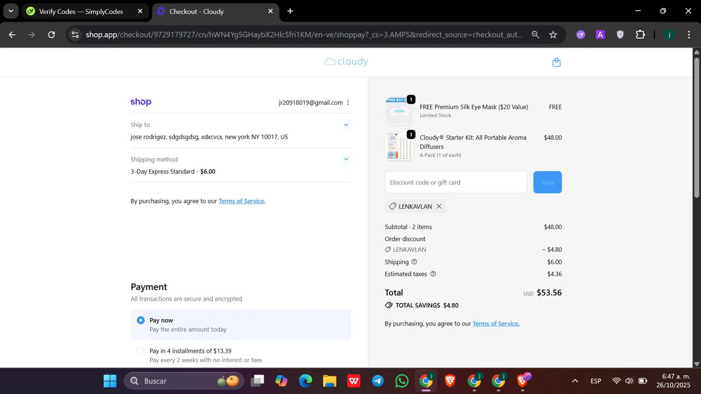The height and width of the screenshot is (394, 701).
Task: Click the shield extension icon
Action: pos(620,35)
